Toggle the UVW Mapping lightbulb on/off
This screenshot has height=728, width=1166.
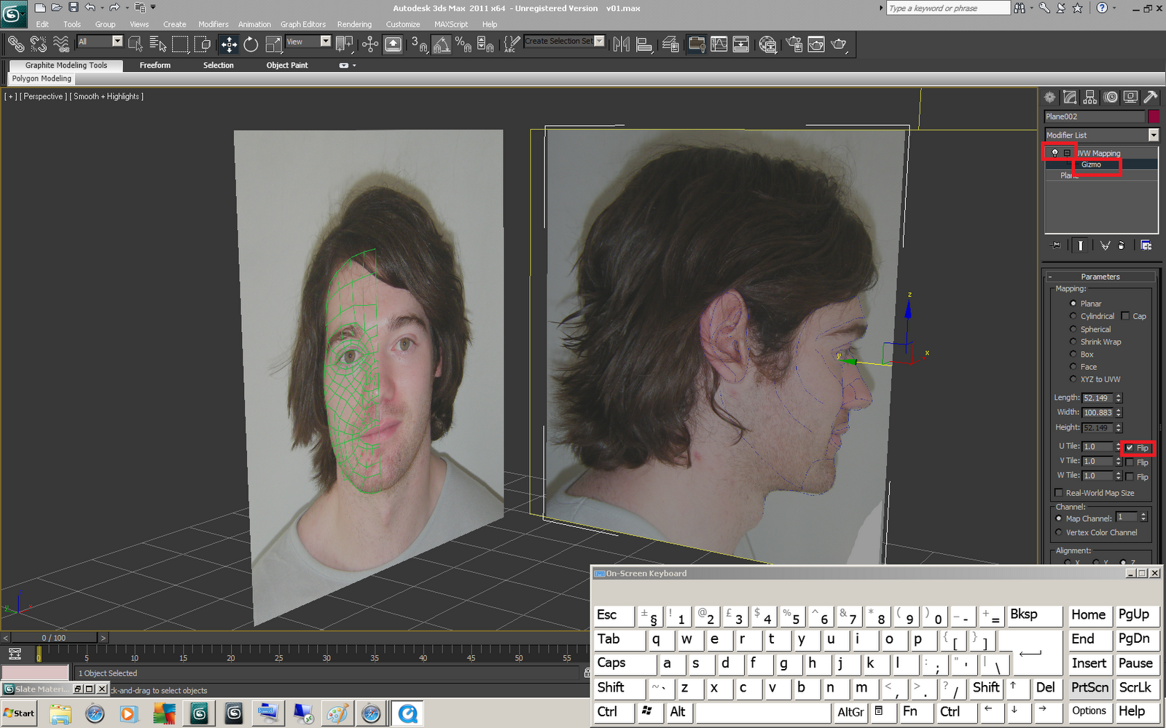[x=1055, y=153]
